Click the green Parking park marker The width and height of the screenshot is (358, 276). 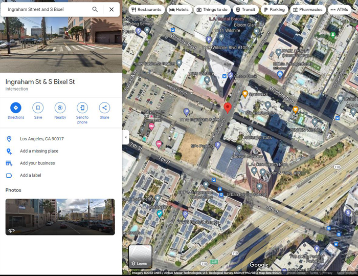332,35
